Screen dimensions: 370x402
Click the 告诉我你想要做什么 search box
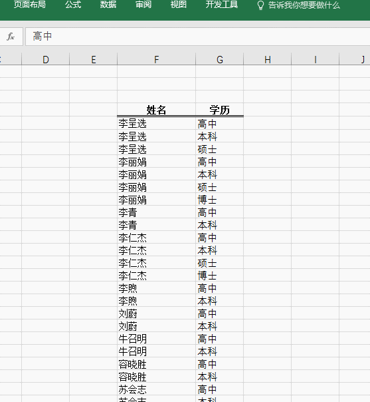[304, 5]
